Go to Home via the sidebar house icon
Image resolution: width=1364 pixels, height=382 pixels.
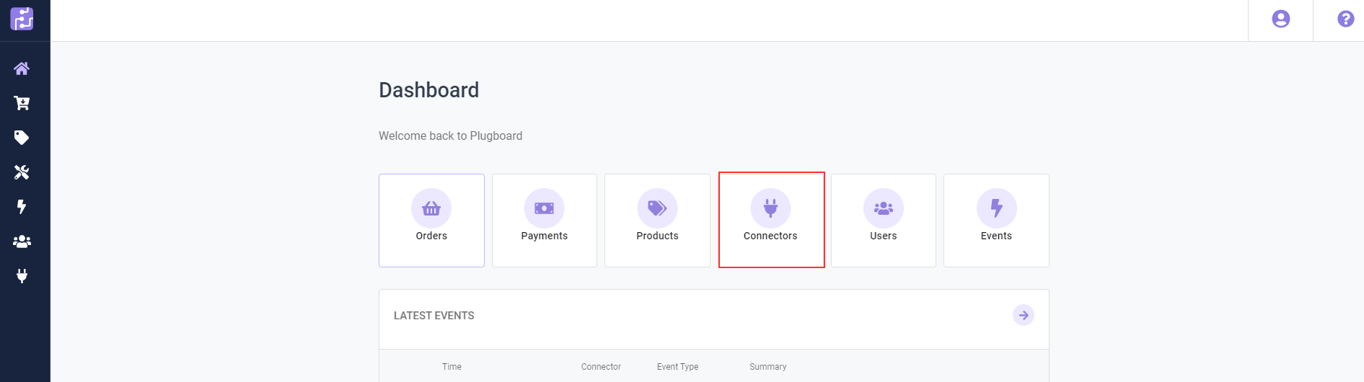coord(22,68)
